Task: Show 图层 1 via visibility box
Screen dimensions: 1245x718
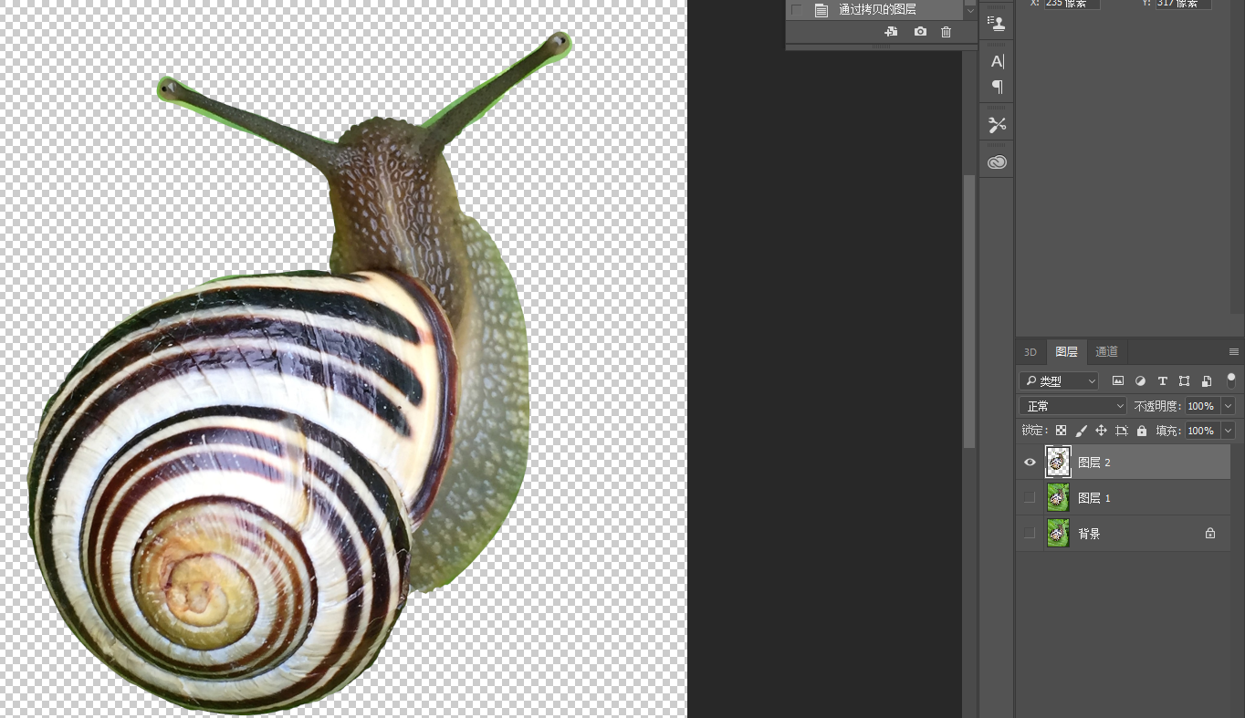Action: (1030, 498)
